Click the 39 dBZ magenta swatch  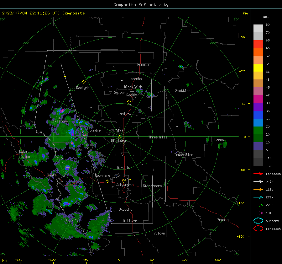click(x=258, y=99)
